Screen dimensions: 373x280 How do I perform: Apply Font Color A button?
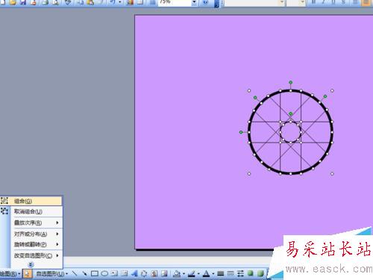[x=206, y=274]
